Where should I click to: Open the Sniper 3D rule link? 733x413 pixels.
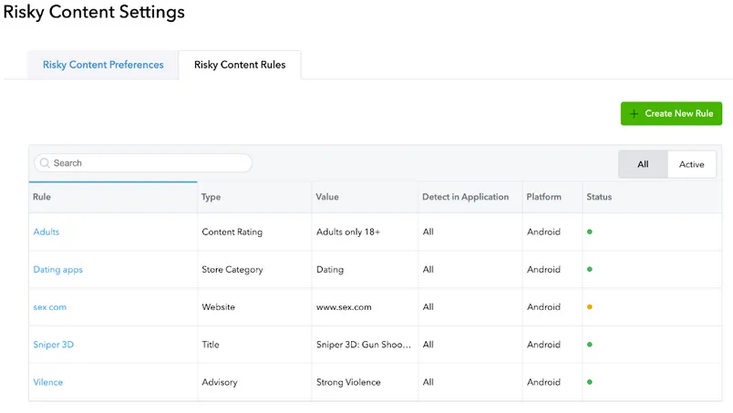(53, 345)
